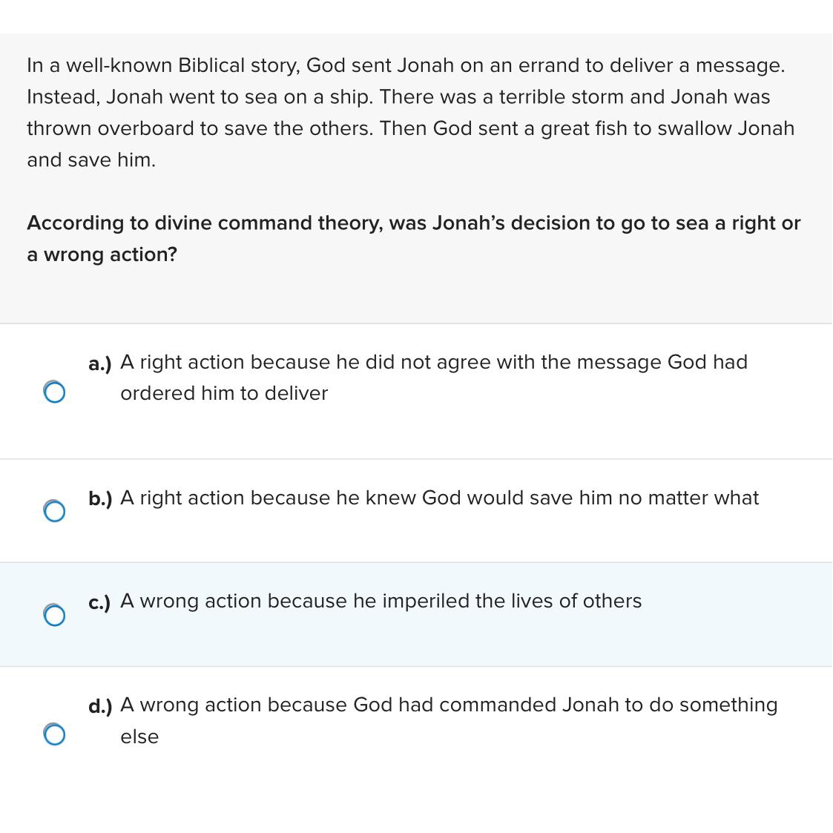
Task: Click the bold 'c.)' option marker
Action: (x=99, y=602)
